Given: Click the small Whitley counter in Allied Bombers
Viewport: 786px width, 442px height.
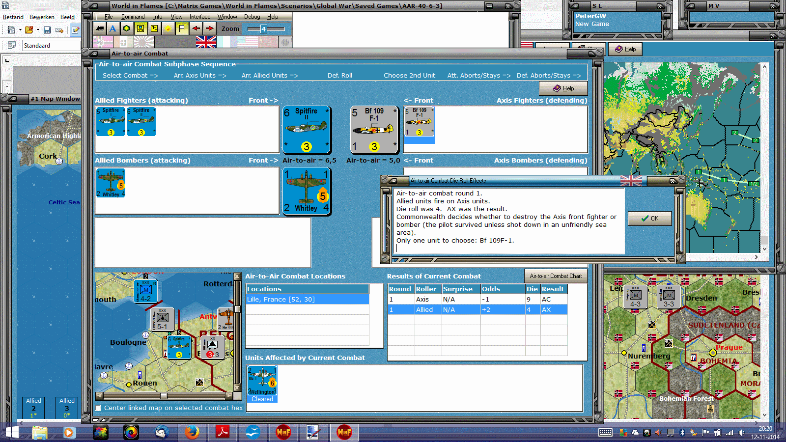Looking at the screenshot, I should (111, 183).
